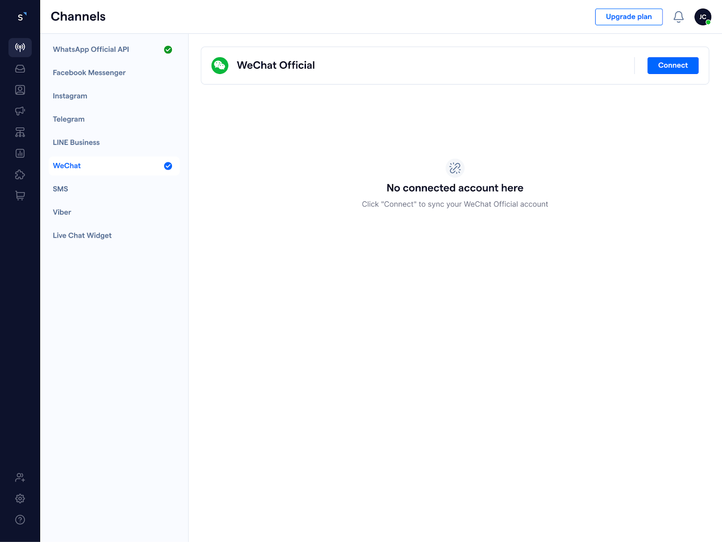The width and height of the screenshot is (722, 542).
Task: Open the Reports chart icon
Action: [20, 153]
